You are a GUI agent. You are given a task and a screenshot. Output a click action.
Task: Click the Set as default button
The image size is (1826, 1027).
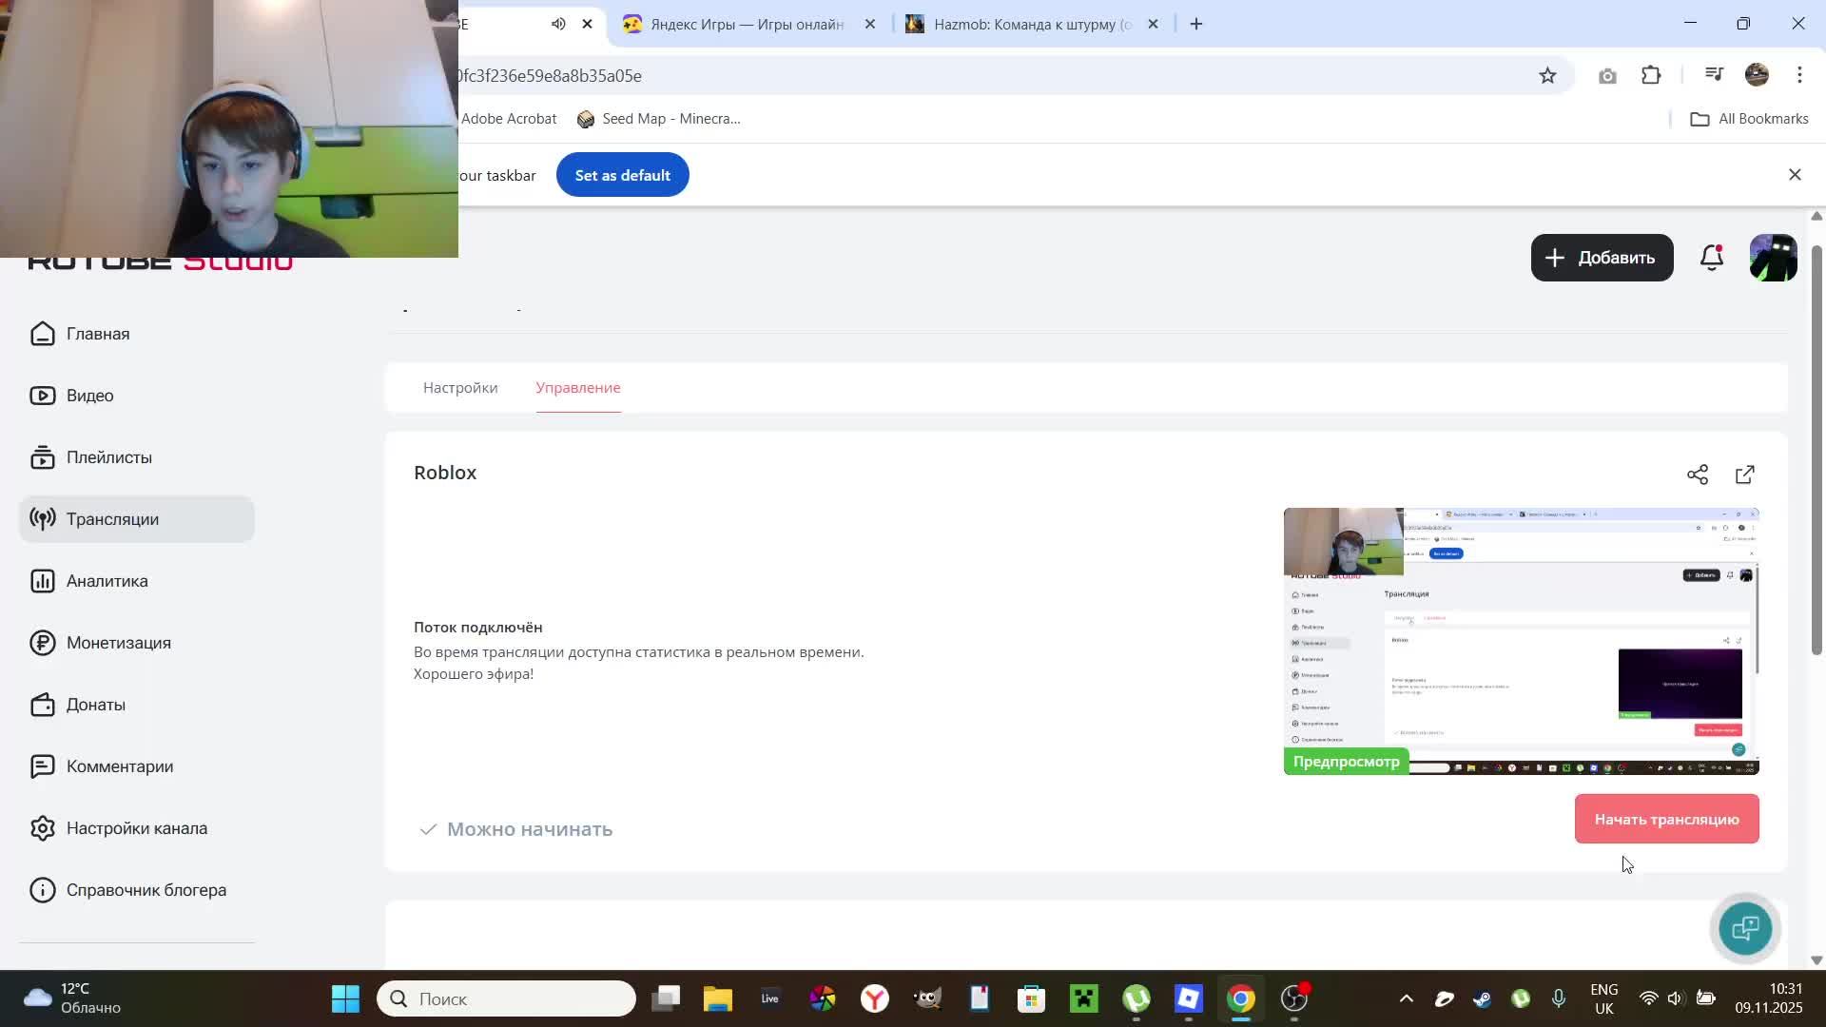click(x=622, y=175)
